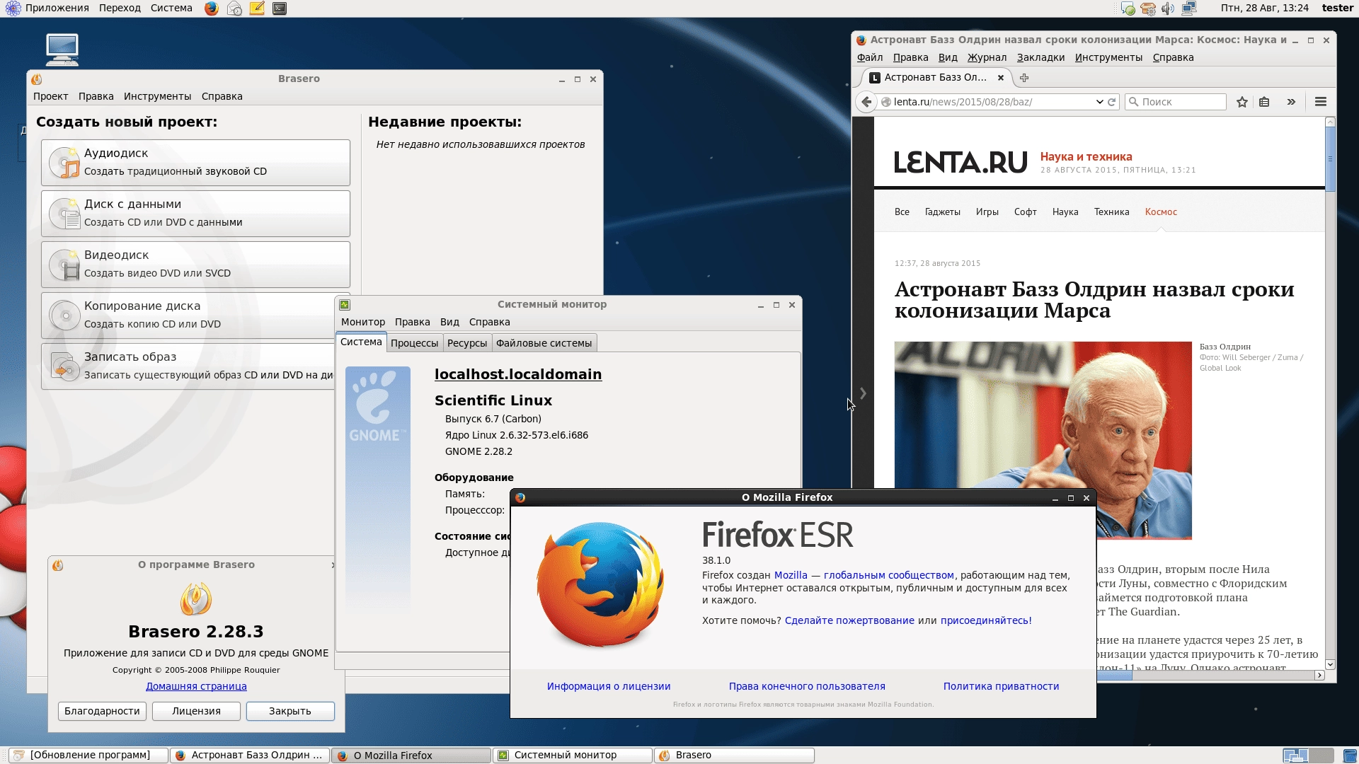Click the Firefox vertical scrollbar
Image resolution: width=1359 pixels, height=764 pixels.
coord(1330,158)
